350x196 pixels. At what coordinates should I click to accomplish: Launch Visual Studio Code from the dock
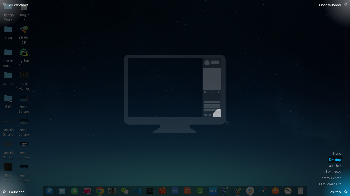pos(137,191)
